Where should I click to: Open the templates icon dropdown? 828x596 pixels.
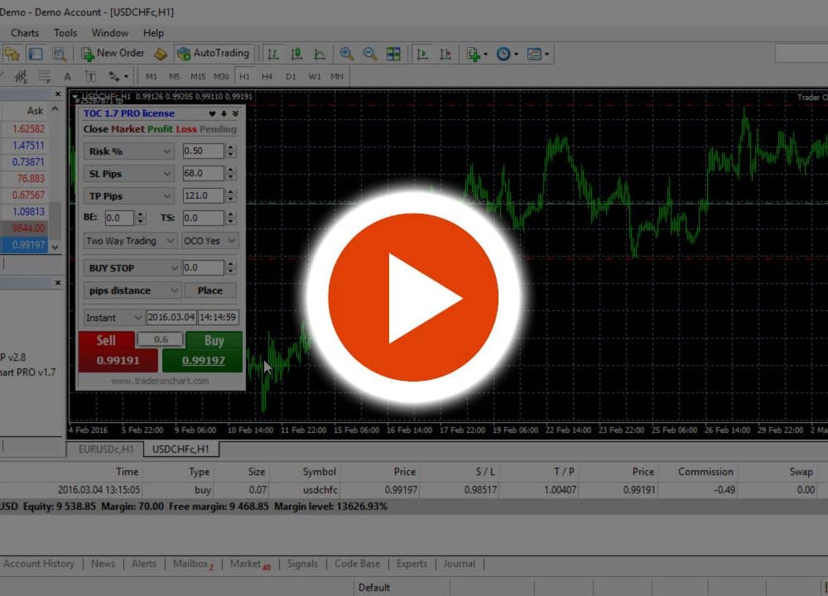click(x=538, y=54)
